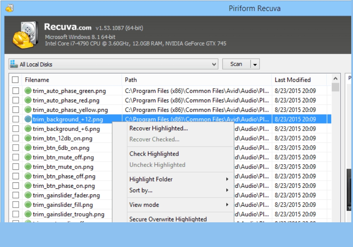Click green status dot for trim_auto_phase_green.png
Screen dimensions: 353x247
[x=28, y=90]
